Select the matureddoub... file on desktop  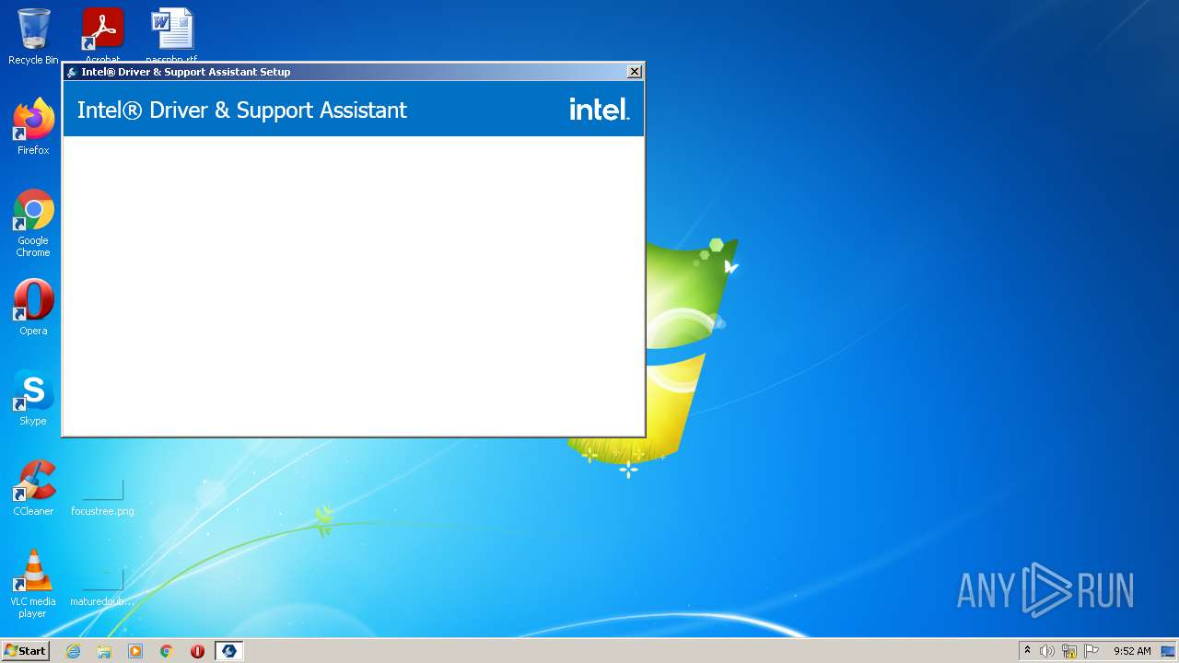click(102, 587)
